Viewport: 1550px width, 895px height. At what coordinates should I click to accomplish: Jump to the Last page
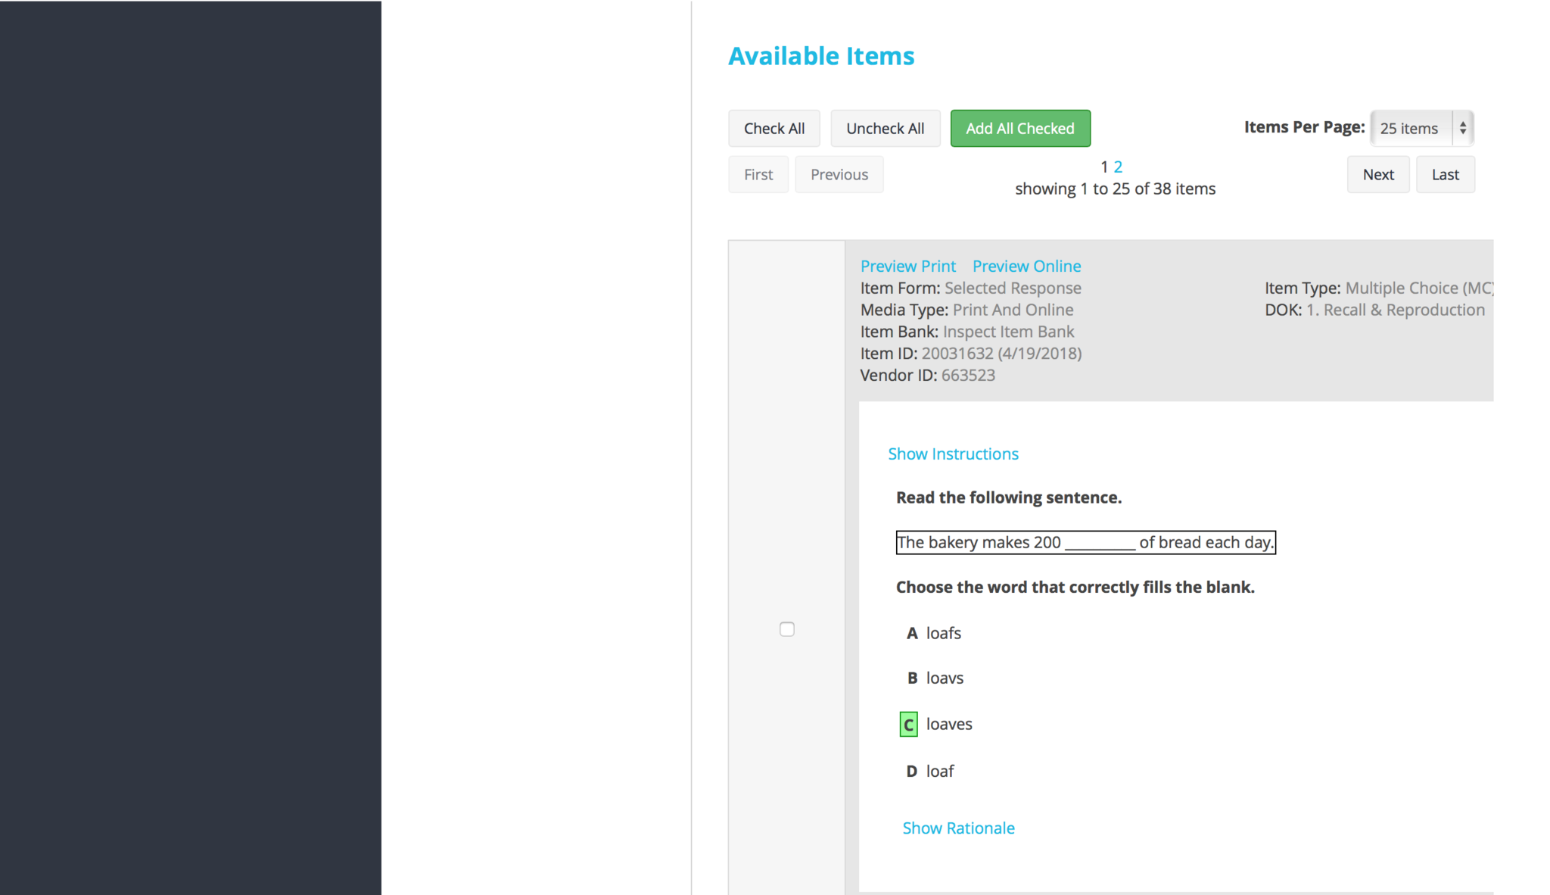pyautogui.click(x=1445, y=175)
